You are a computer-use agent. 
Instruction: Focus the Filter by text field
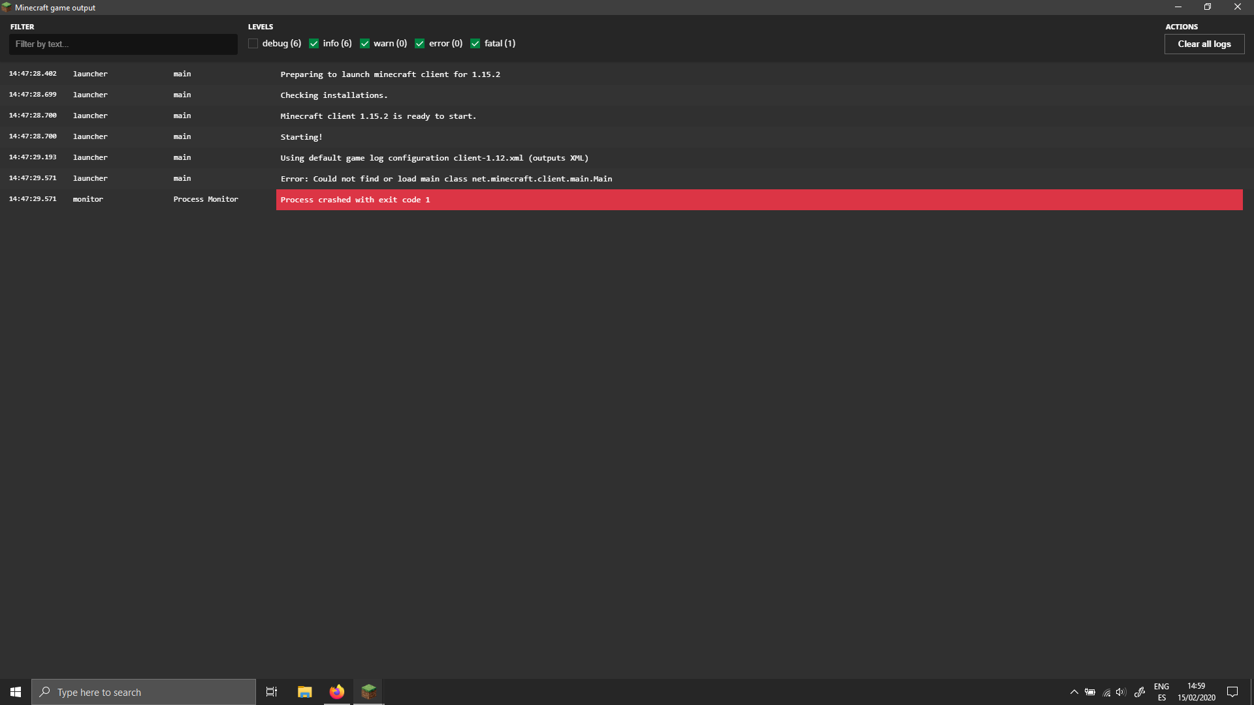123,44
